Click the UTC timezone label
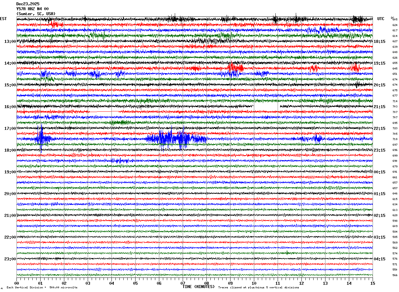Image resolution: width=399 pixels, height=292 pixels. click(381, 19)
